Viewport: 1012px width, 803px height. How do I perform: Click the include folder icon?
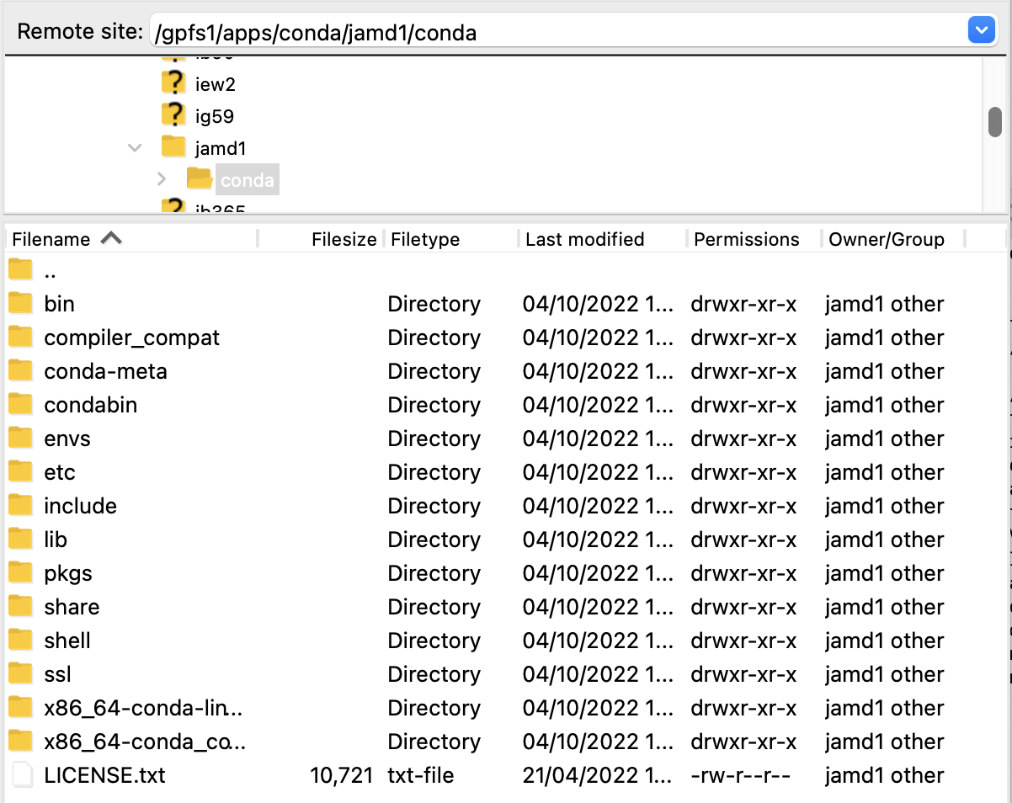(20, 505)
